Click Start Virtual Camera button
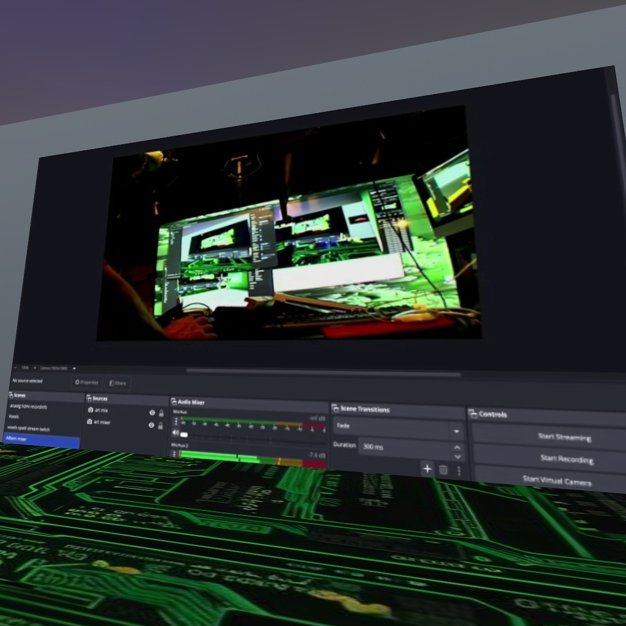 click(551, 481)
